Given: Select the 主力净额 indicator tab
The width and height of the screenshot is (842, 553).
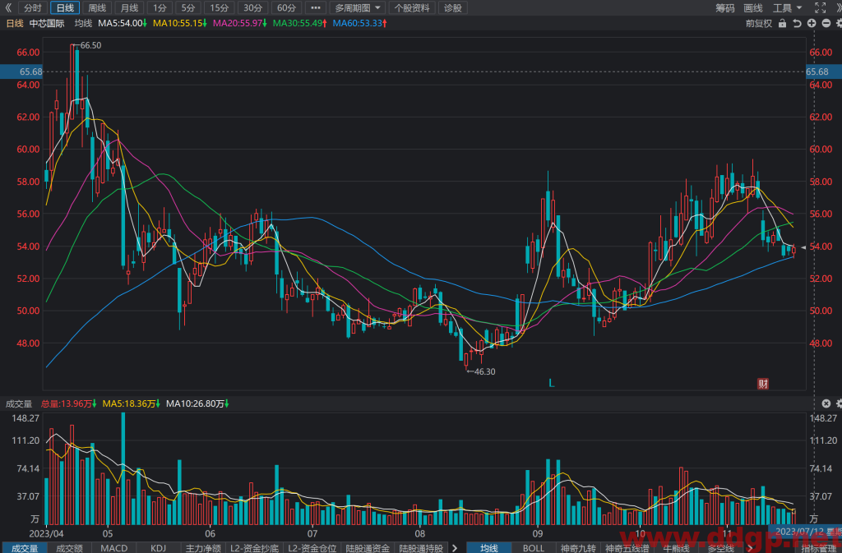Looking at the screenshot, I should click(x=203, y=547).
